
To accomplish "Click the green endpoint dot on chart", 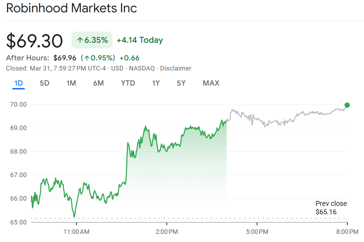I will [x=347, y=105].
